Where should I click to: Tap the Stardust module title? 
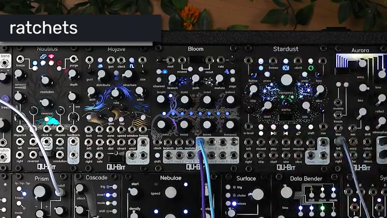point(285,49)
